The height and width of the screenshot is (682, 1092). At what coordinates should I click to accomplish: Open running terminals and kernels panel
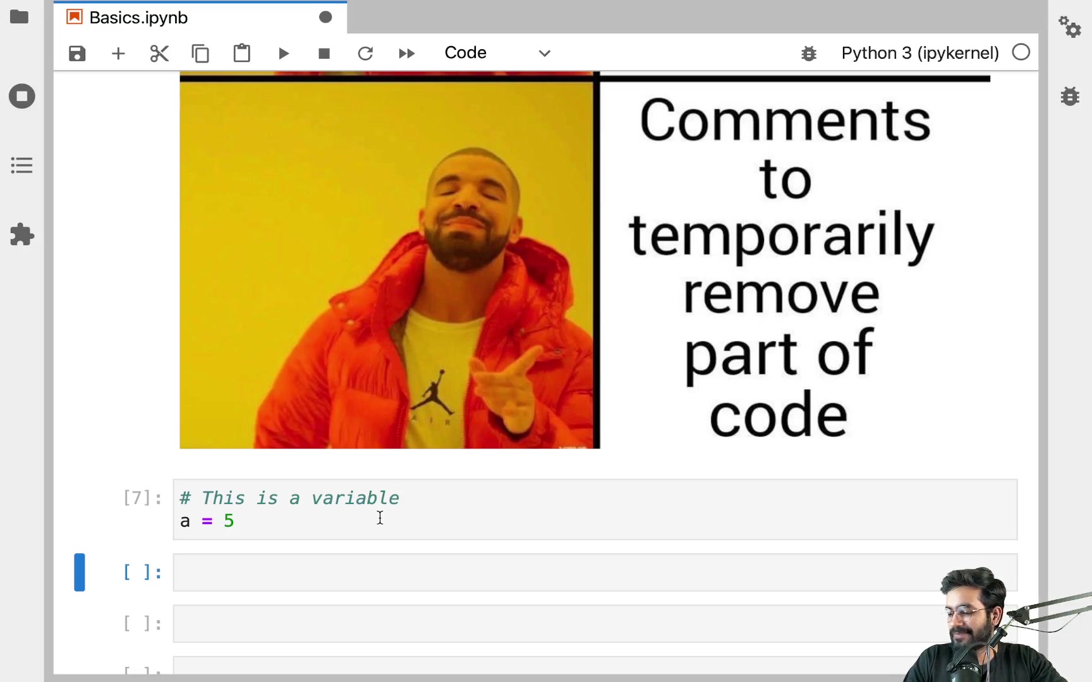click(x=22, y=97)
